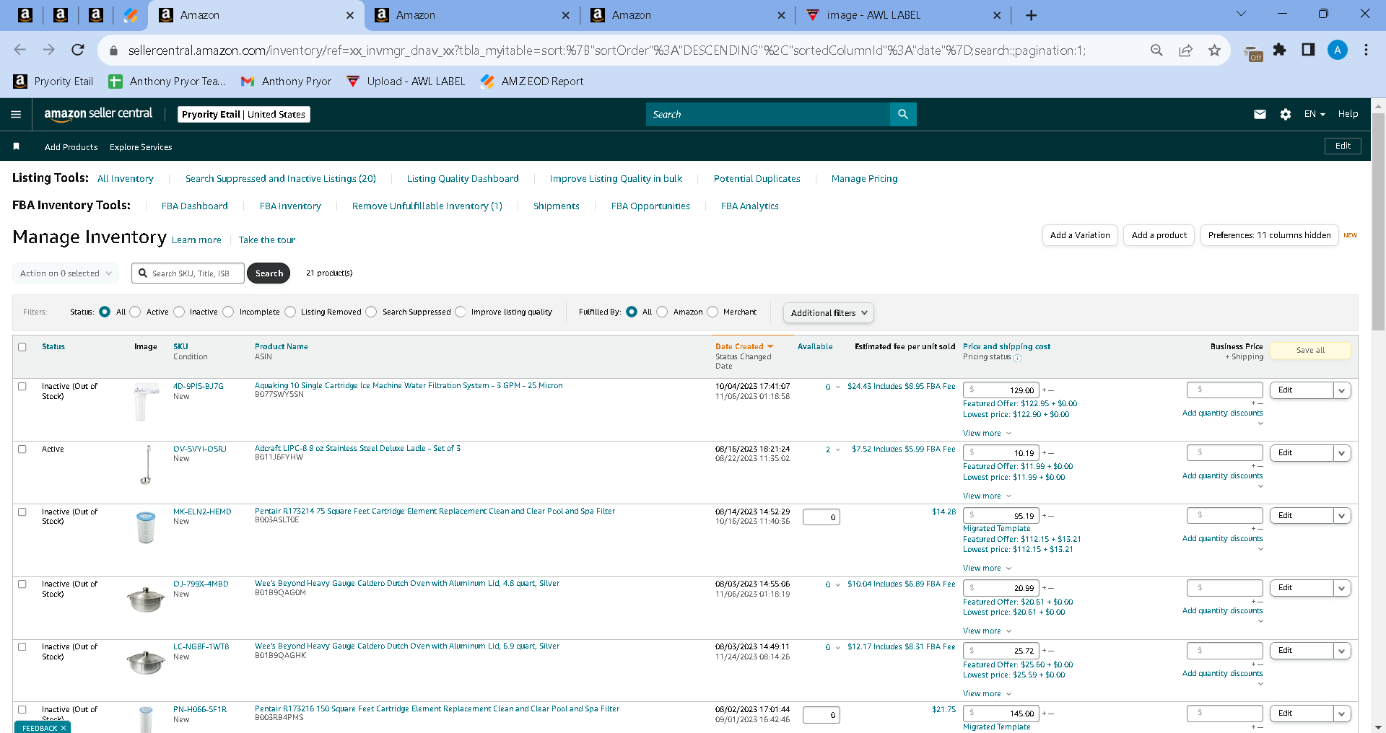
Task: Open the browser extensions puzzle icon
Action: pos(1280,50)
